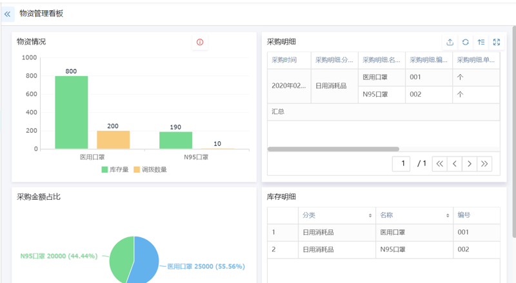The width and height of the screenshot is (516, 283).
Task: Click the sort icon in 采购明细 toolbar
Action: coord(481,42)
